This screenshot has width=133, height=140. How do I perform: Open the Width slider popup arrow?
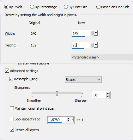pos(96,33)
